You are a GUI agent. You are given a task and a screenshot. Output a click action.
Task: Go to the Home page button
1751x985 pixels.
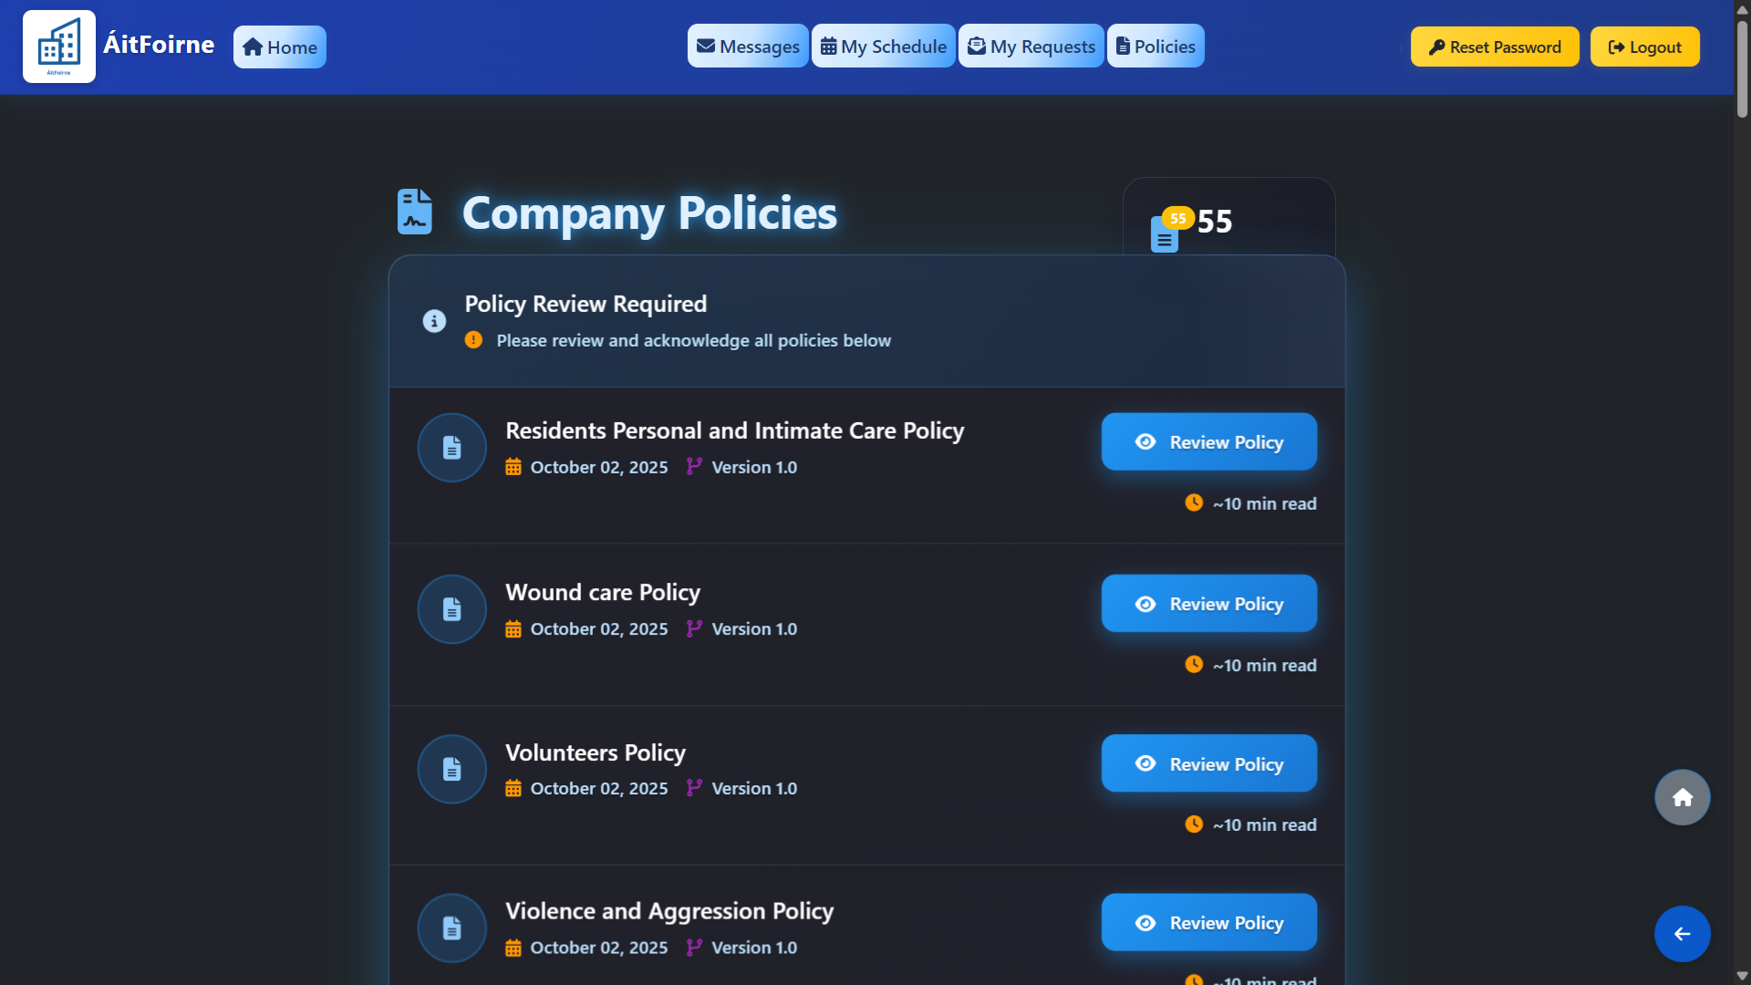point(280,47)
